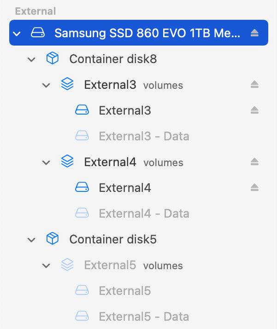Select the External5 - Data volume
This screenshot has height=329, width=277.
coord(144,317)
